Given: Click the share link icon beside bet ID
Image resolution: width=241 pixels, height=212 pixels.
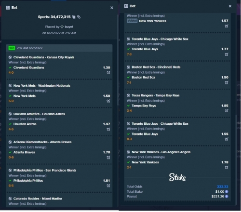Looking at the screenshot, I should click(x=79, y=17).
